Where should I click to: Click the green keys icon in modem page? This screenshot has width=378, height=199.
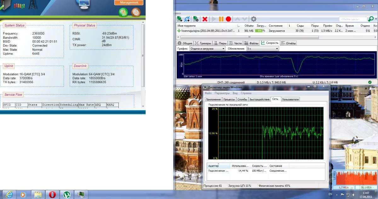coord(123,12)
